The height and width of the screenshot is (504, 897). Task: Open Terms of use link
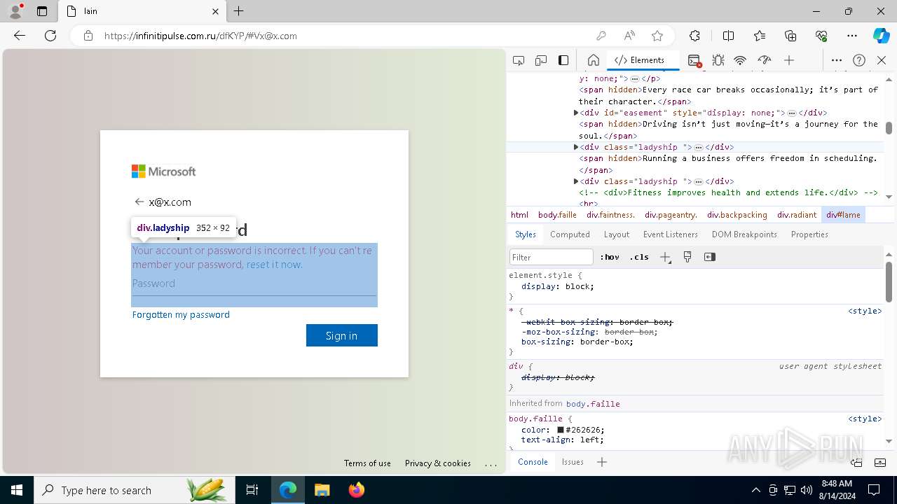point(367,463)
